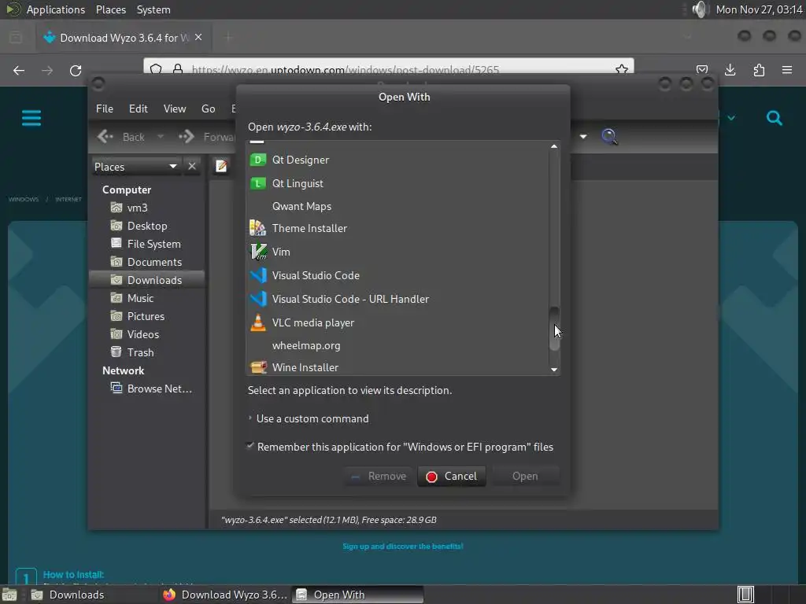Select Qt Designer application icon
Screen dimensions: 806x604
(257, 160)
